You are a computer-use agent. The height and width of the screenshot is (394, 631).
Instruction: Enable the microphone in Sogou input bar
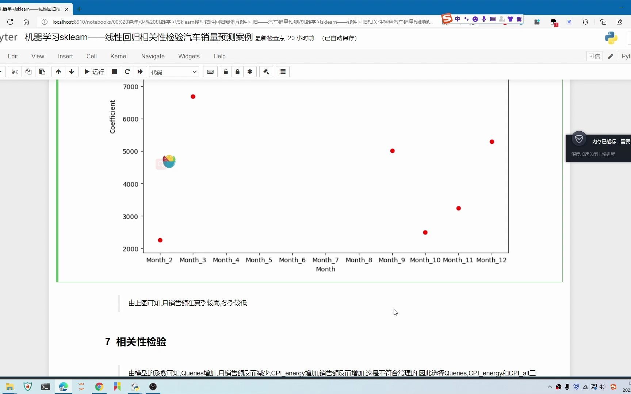coord(484,19)
